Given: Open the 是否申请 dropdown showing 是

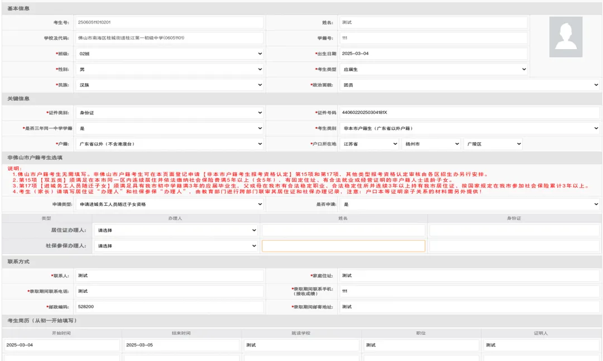Looking at the screenshot, I should (x=470, y=204).
